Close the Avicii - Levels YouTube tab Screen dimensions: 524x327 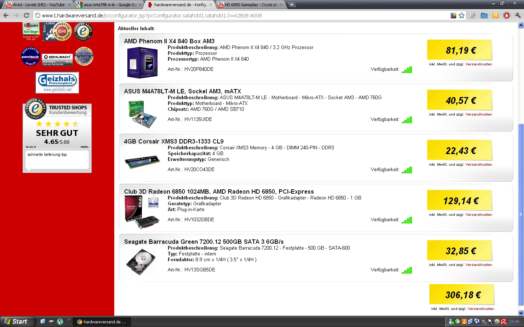tap(69, 5)
